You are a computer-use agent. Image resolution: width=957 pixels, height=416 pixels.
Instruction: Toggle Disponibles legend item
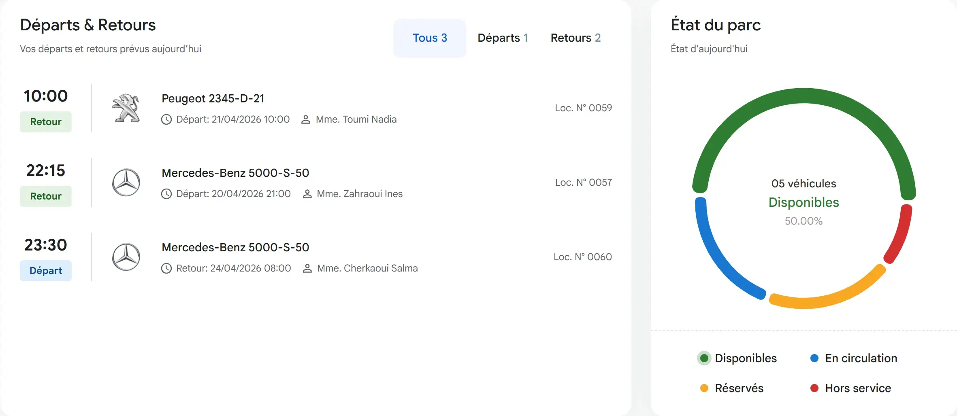738,358
